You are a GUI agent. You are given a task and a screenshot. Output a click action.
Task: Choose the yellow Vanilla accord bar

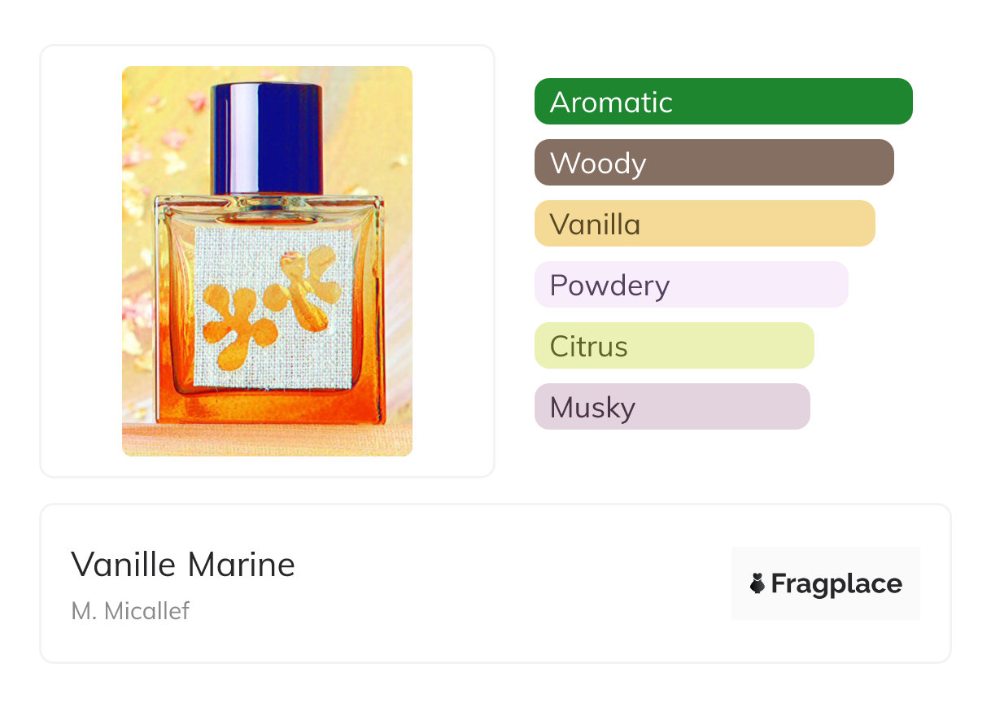[705, 224]
